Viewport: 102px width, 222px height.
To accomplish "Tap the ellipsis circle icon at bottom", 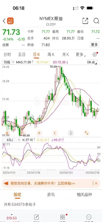I will [89, 217].
